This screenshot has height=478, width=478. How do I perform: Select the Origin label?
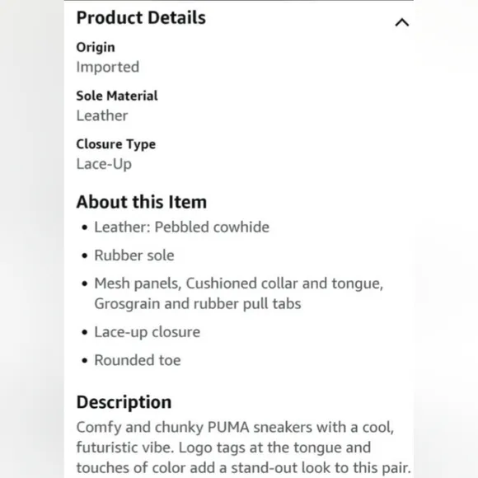[96, 47]
